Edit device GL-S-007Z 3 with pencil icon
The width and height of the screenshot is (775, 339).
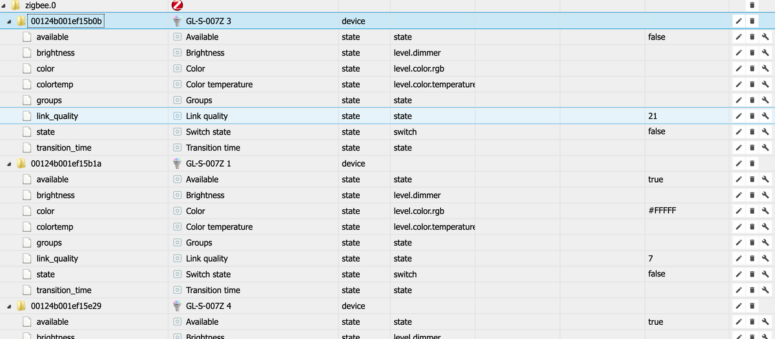[739, 21]
